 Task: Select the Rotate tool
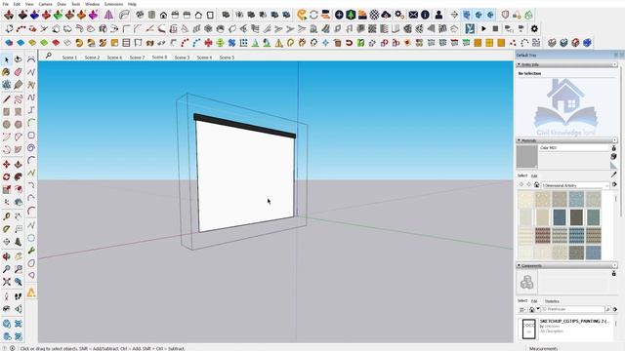[7, 176]
